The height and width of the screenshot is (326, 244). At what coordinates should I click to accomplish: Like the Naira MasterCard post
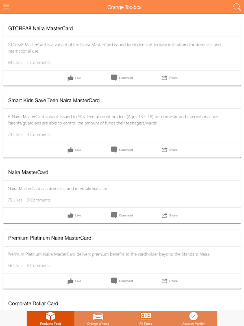coord(74,216)
